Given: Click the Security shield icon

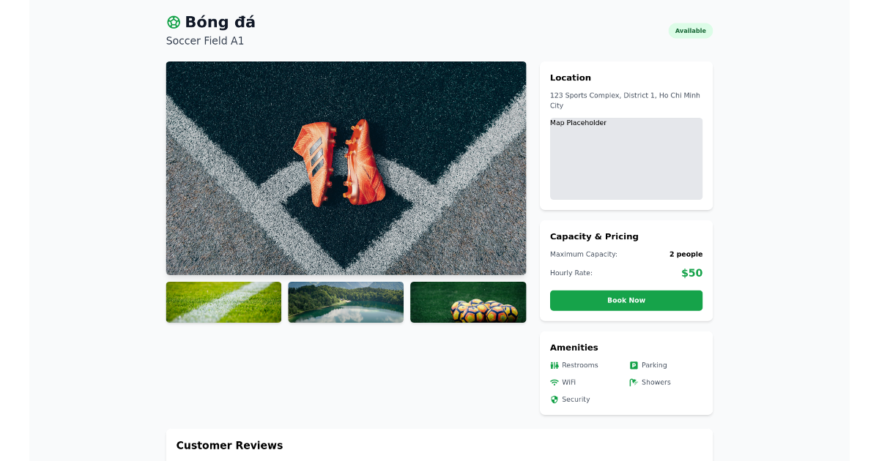Looking at the screenshot, I should tap(555, 399).
